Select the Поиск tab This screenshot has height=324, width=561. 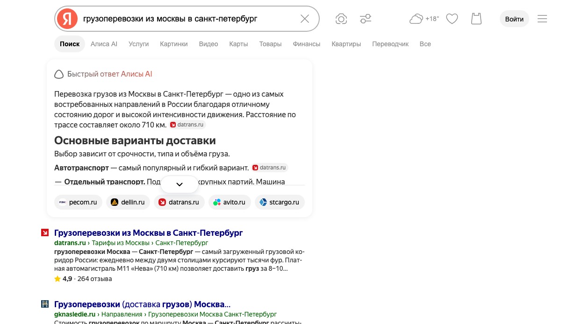[70, 44]
